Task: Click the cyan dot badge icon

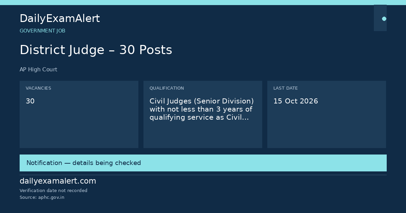Action: tap(384, 19)
